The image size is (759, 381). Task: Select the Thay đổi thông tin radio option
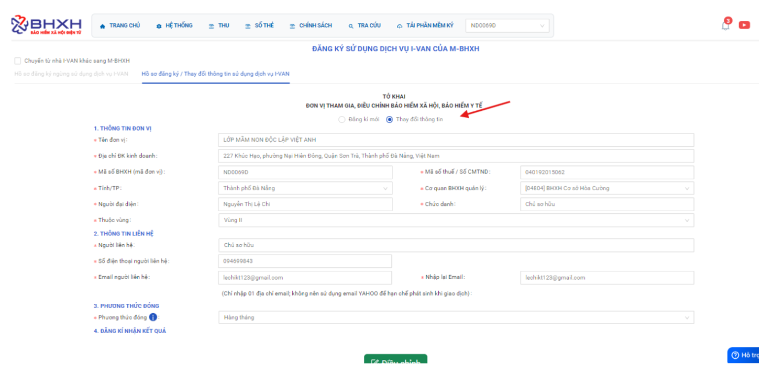tap(390, 120)
